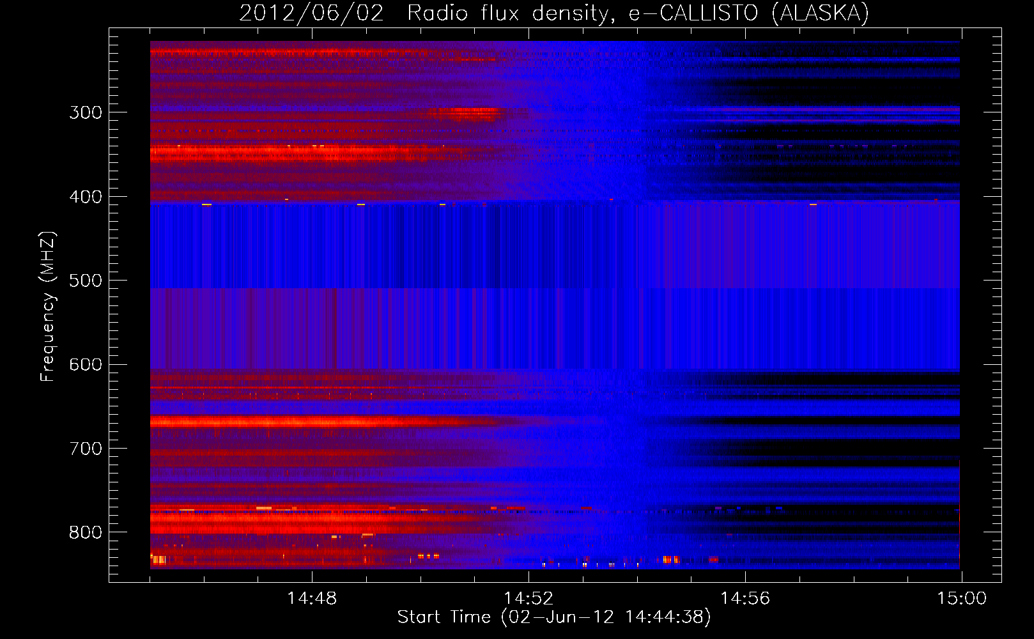The image size is (1034, 639).
Task: Select the 300 frequency axis label
Action: coord(86,112)
